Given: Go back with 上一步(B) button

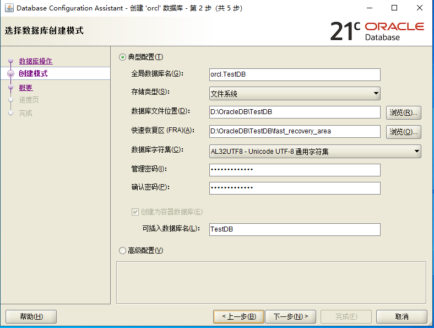Looking at the screenshot, I should [238, 316].
